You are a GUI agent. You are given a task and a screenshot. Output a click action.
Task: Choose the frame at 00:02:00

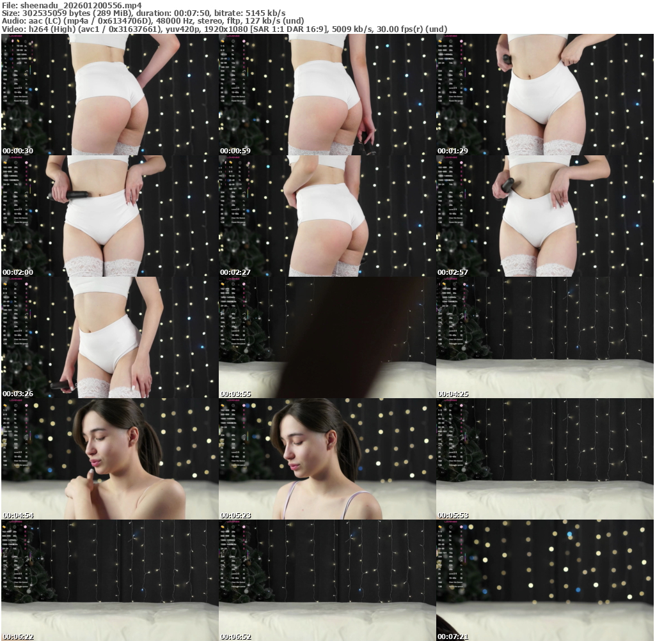(x=109, y=216)
